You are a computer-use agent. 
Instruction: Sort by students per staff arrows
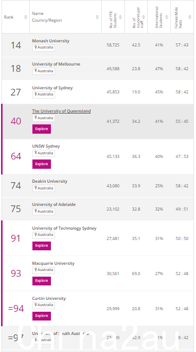click(x=144, y=17)
